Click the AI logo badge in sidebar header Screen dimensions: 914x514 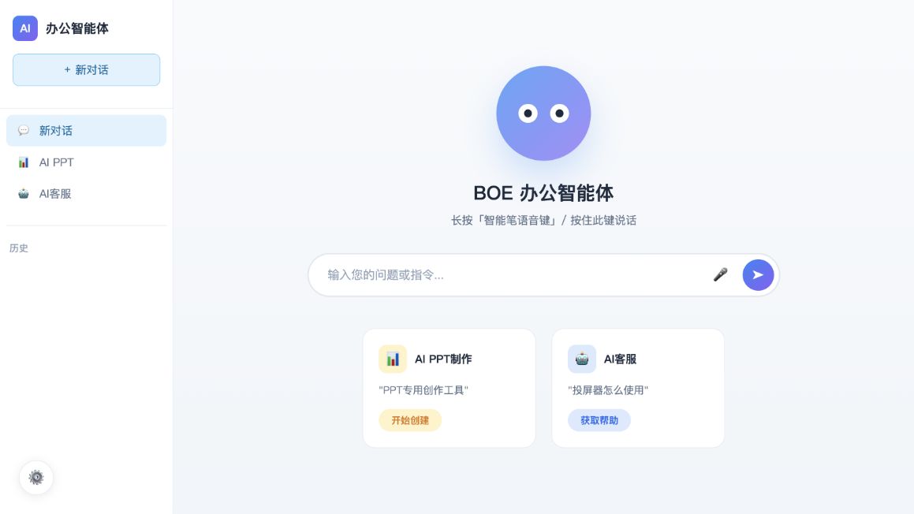[25, 28]
